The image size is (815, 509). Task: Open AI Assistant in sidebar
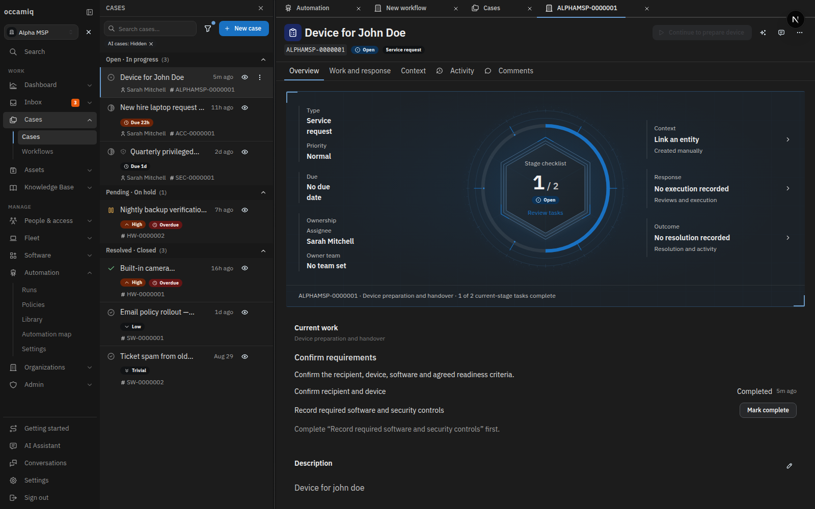coord(50,446)
